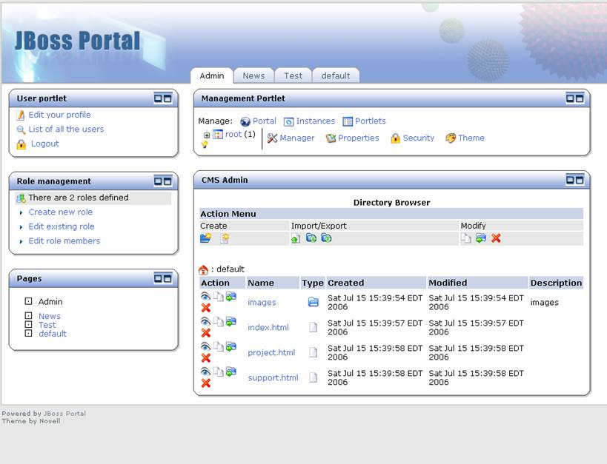Open the Edit your profile link
607x464 pixels.
point(59,115)
